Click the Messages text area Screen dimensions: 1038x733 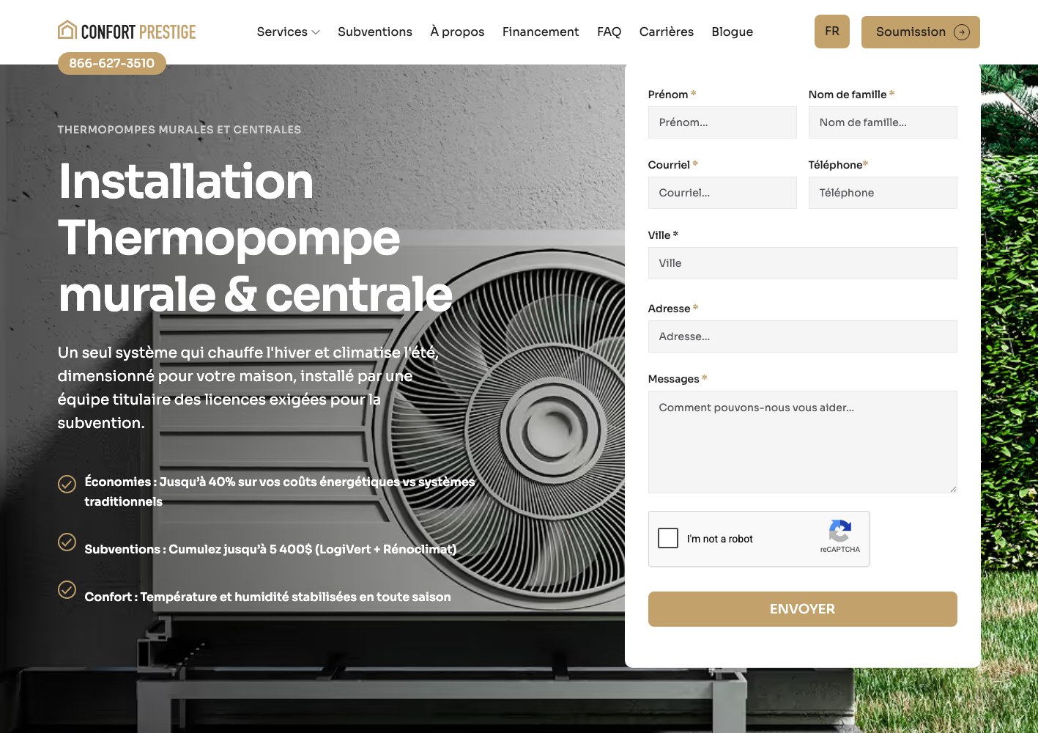[x=802, y=442]
